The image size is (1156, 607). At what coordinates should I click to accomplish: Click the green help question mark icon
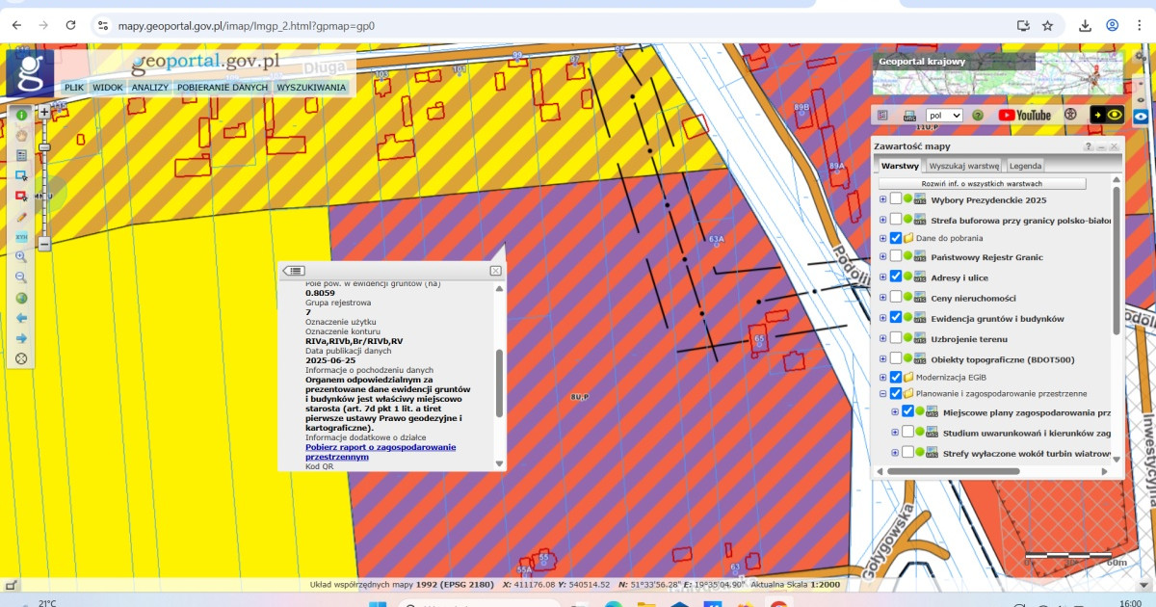(978, 115)
